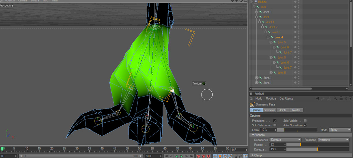353x158 pixels.
Task: Switch to the Joints tab
Action: (283, 110)
